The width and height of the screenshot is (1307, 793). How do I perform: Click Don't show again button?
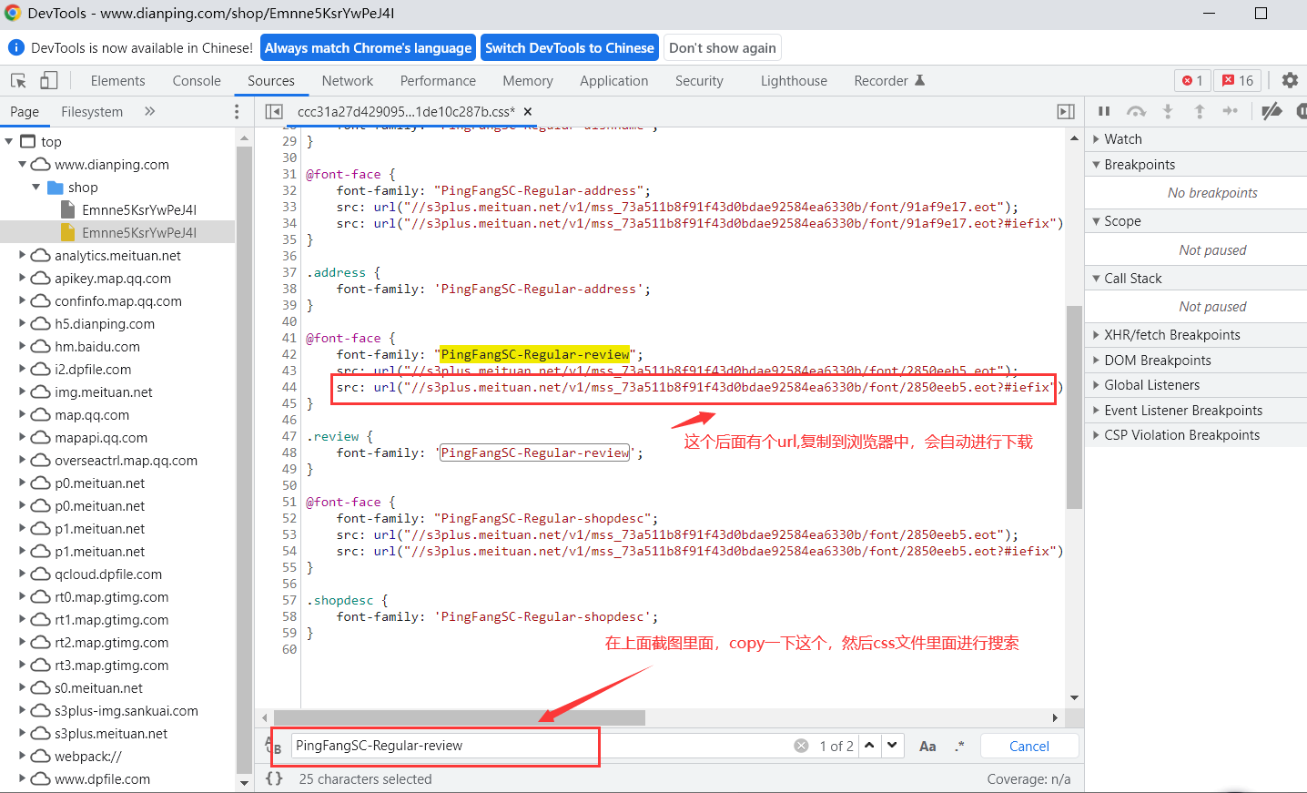[723, 47]
